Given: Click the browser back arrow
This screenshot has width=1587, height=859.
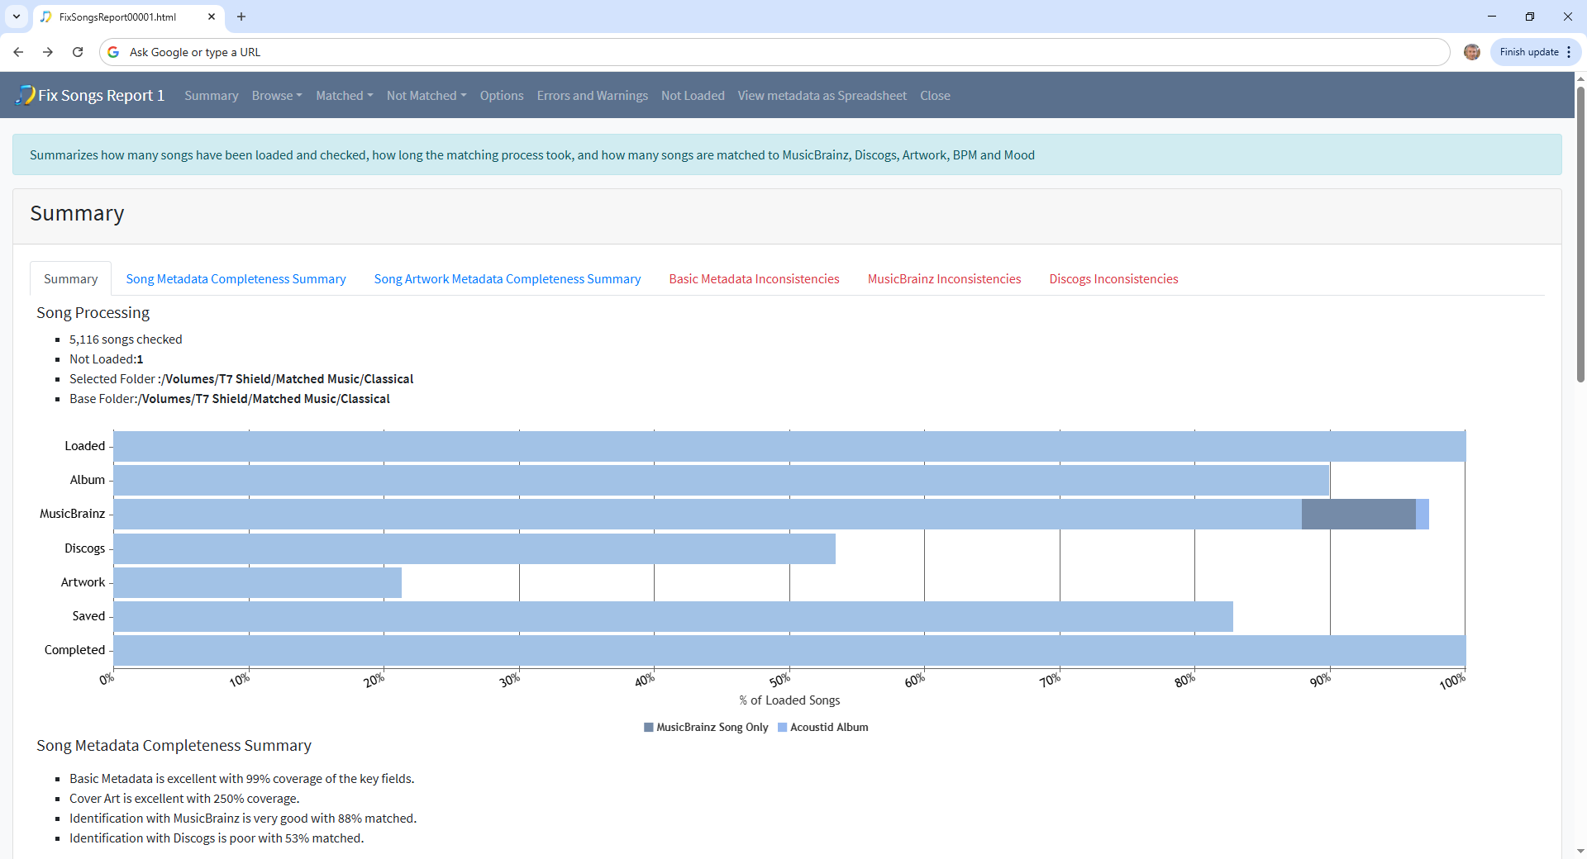Looking at the screenshot, I should coord(18,52).
